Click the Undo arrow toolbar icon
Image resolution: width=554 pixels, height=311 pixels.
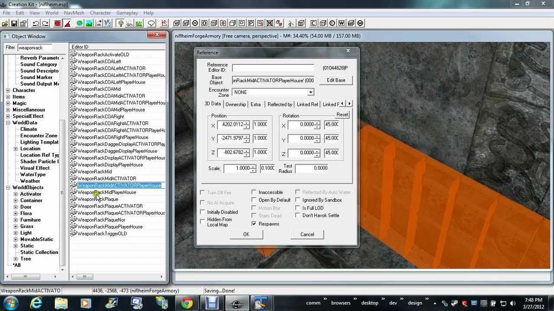[36, 23]
